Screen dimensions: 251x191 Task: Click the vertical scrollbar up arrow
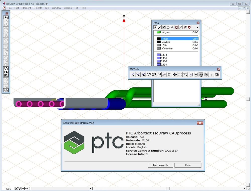click(x=248, y=12)
